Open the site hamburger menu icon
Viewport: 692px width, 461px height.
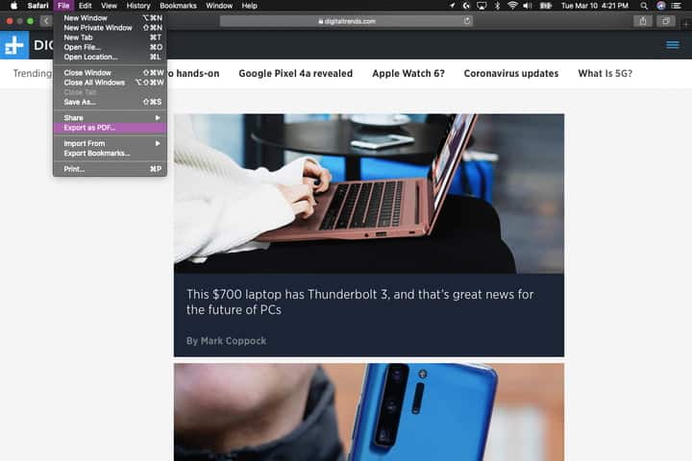673,45
